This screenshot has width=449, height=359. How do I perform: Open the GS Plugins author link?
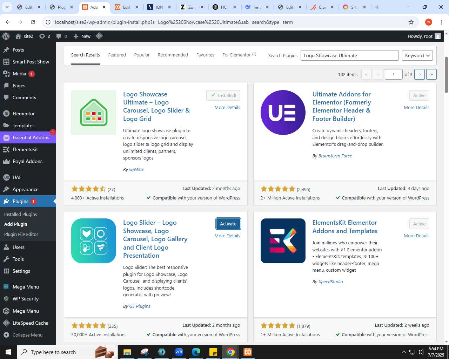coord(140,306)
